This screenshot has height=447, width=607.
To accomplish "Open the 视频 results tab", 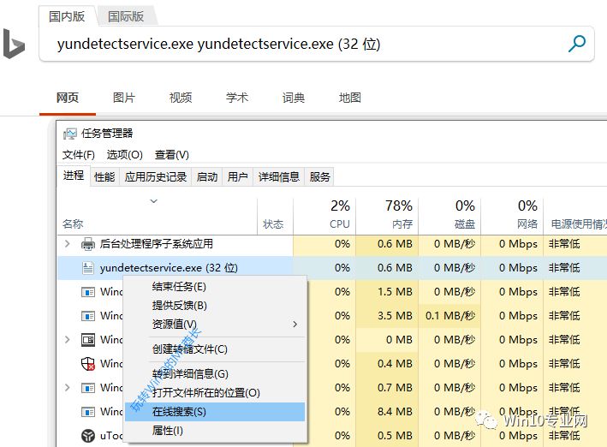I will pos(181,98).
